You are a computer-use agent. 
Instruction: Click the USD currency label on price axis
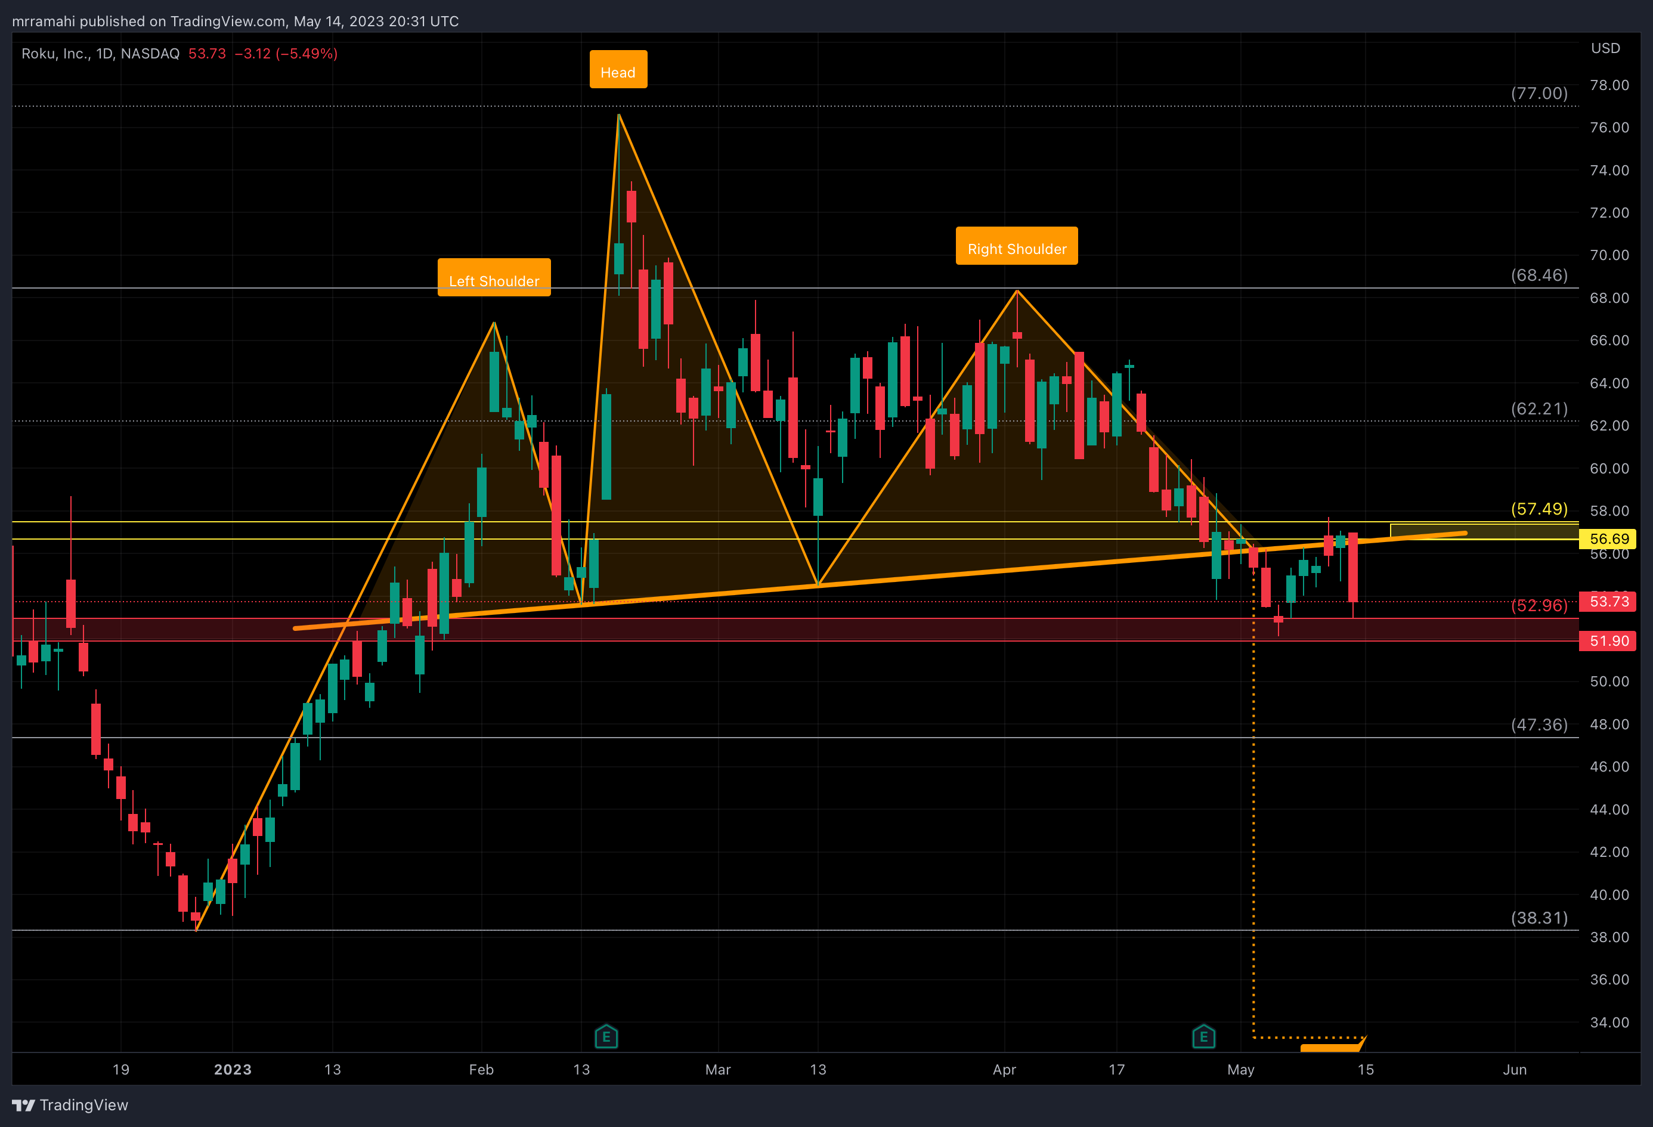point(1605,48)
